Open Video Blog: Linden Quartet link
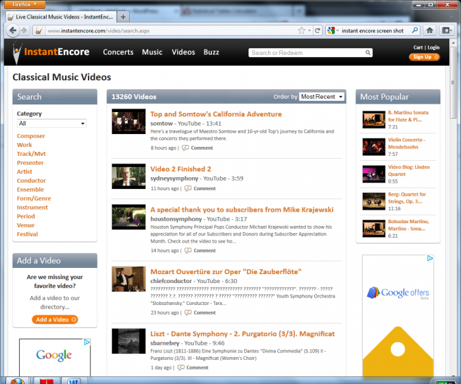The height and width of the screenshot is (384, 461). click(x=409, y=170)
